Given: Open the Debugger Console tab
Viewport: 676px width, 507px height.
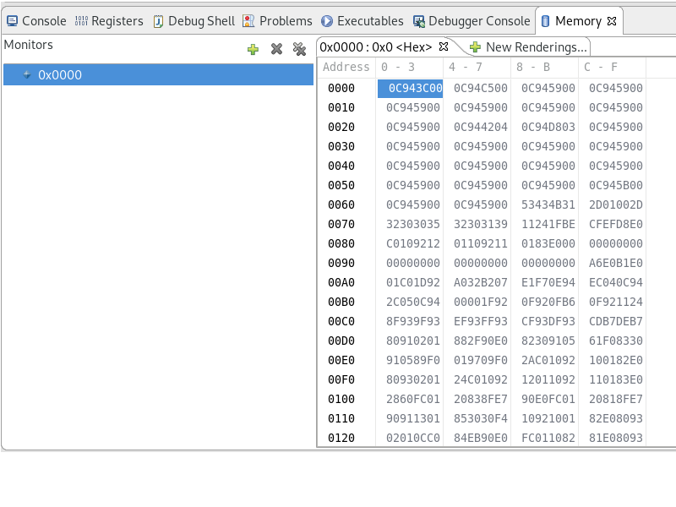Looking at the screenshot, I should (x=472, y=21).
